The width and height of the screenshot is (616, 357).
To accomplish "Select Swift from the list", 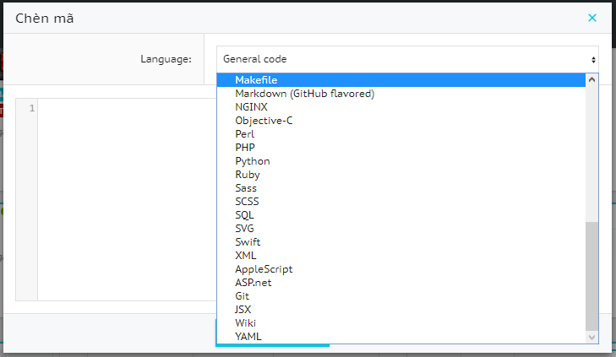I will point(248,242).
